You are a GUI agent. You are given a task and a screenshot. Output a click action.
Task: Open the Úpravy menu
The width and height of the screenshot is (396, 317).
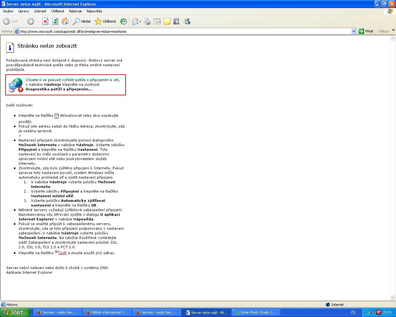(24, 11)
